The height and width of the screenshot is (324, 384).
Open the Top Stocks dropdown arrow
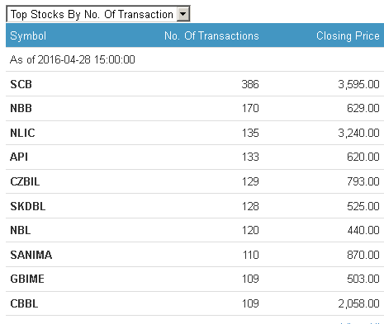click(x=183, y=14)
